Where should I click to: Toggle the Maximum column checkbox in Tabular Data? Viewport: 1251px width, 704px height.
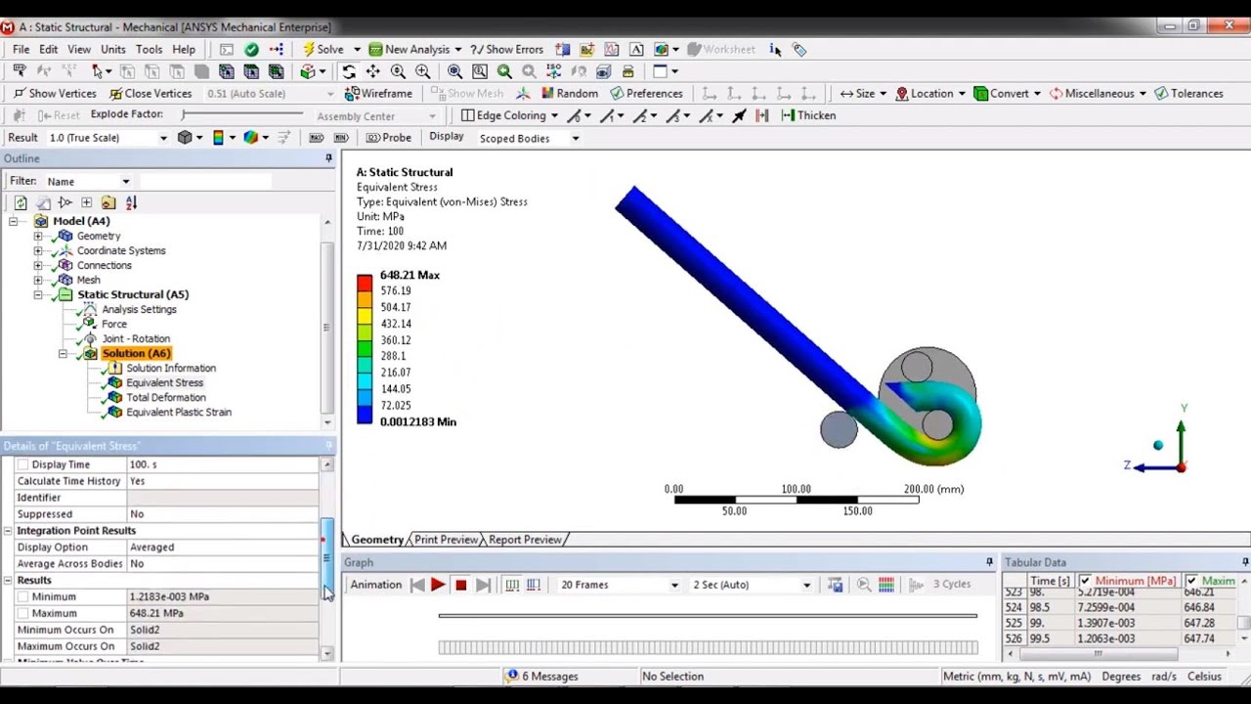1191,581
